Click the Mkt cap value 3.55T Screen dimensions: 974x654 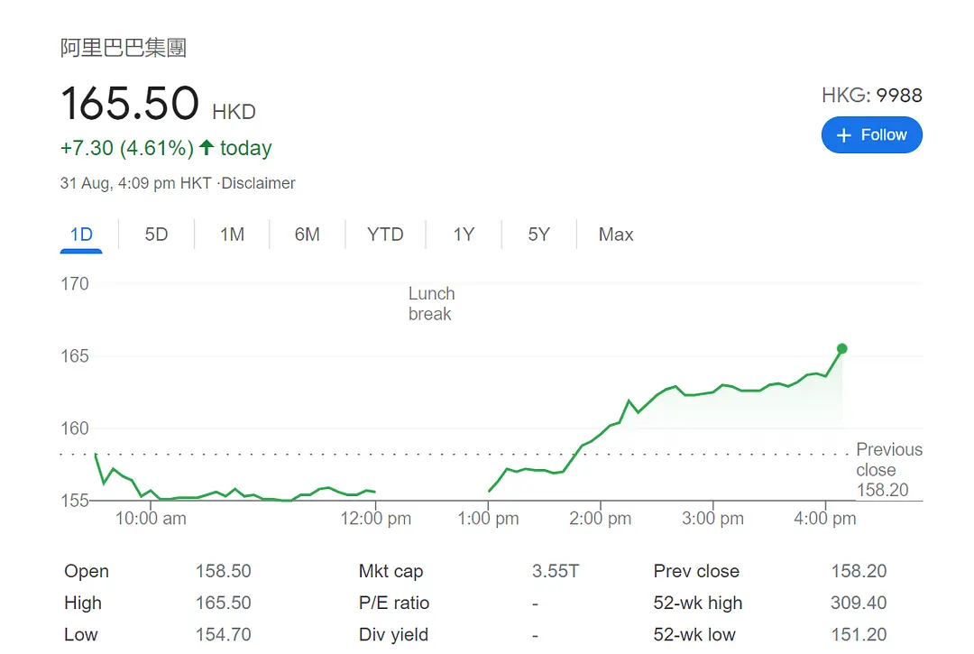point(556,571)
